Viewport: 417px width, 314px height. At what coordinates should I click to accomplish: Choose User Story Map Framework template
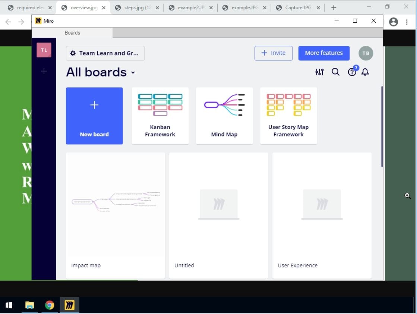(x=288, y=116)
